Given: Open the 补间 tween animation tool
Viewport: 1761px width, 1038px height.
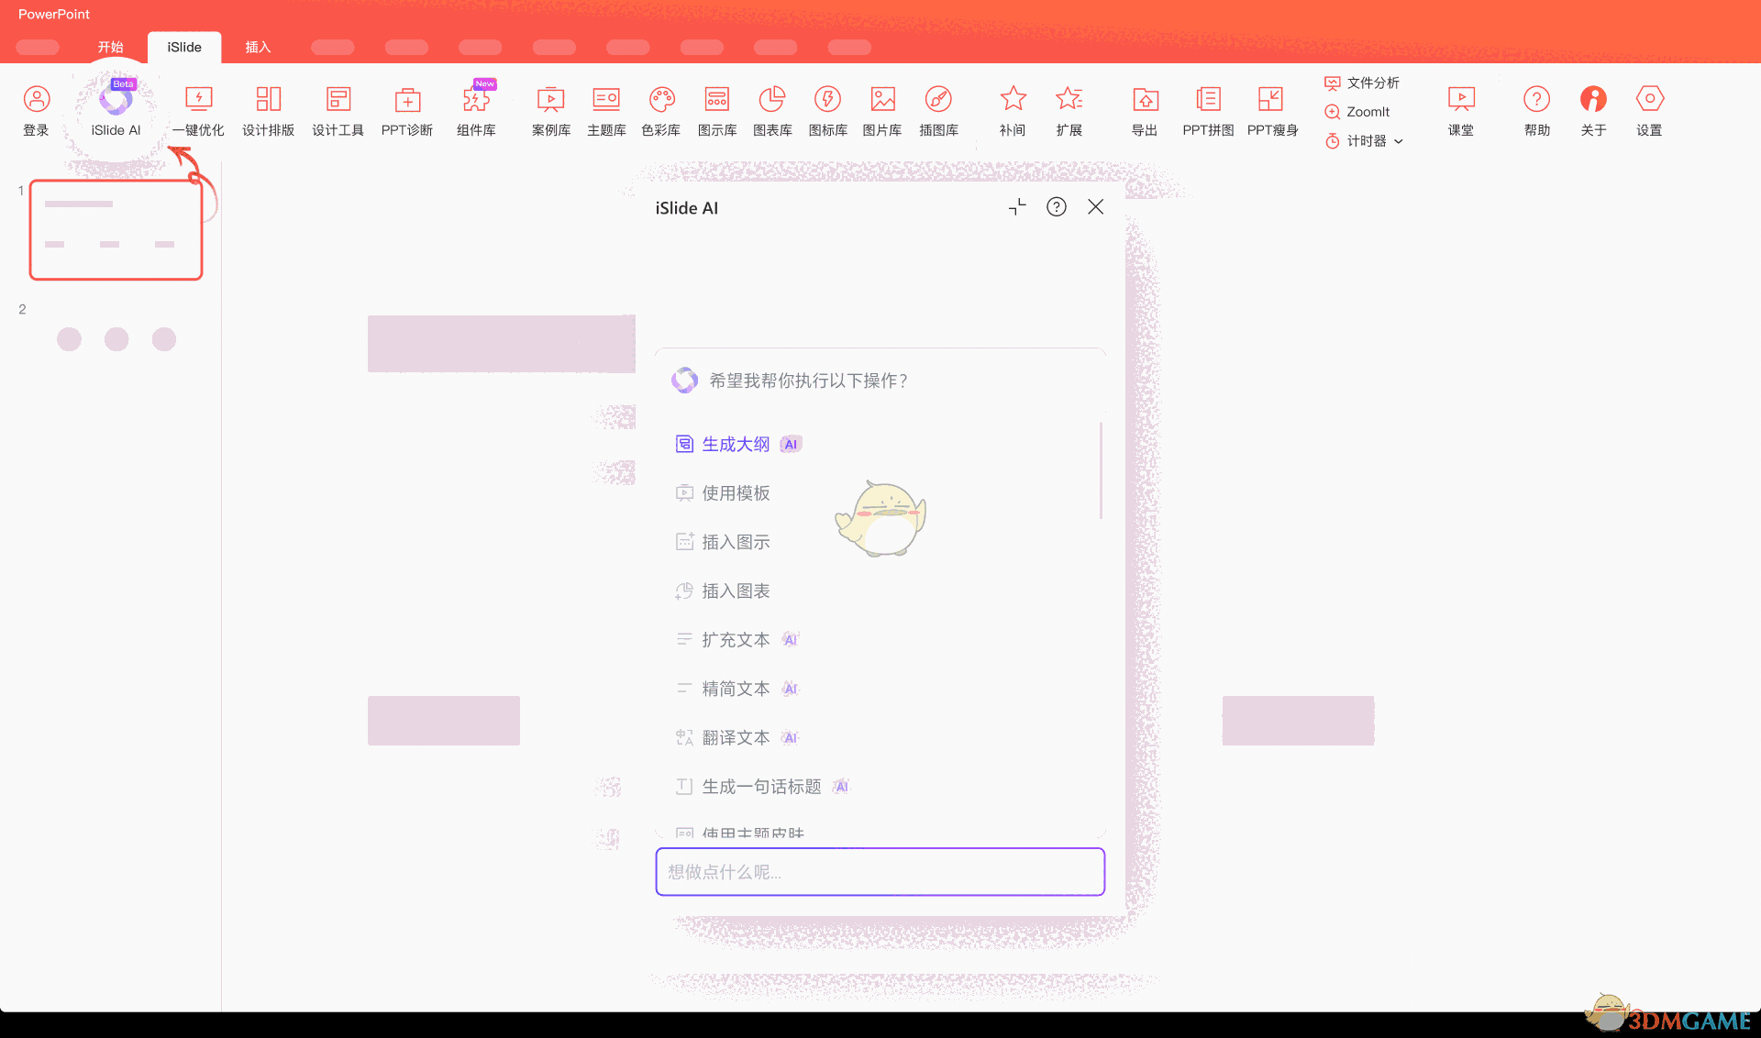Looking at the screenshot, I should tap(1013, 110).
